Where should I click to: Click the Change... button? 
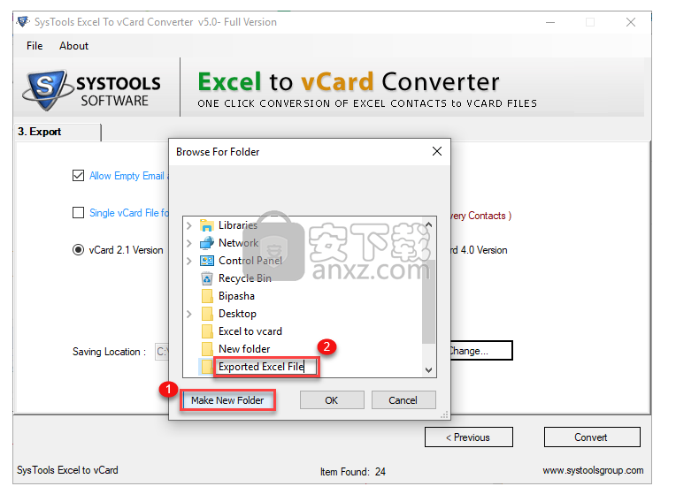click(481, 351)
